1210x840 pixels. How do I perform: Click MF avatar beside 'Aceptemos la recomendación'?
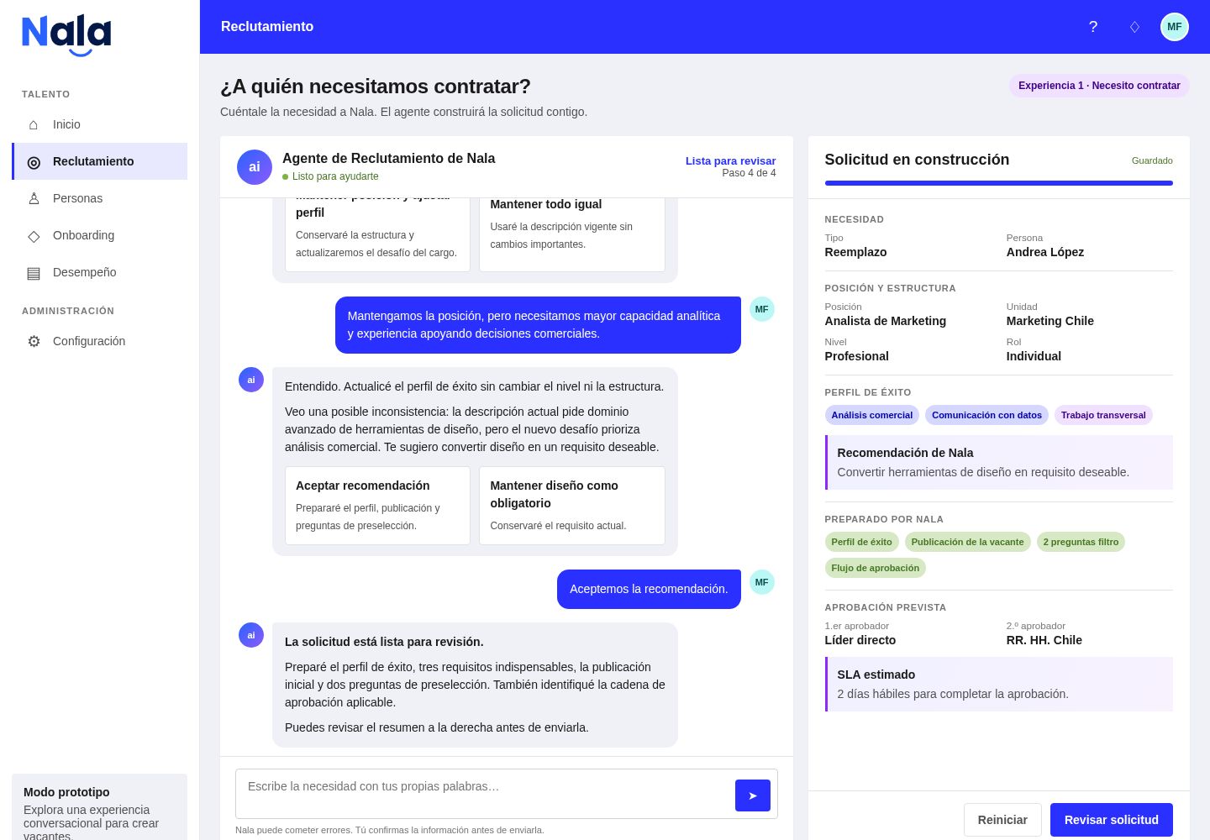[761, 582]
